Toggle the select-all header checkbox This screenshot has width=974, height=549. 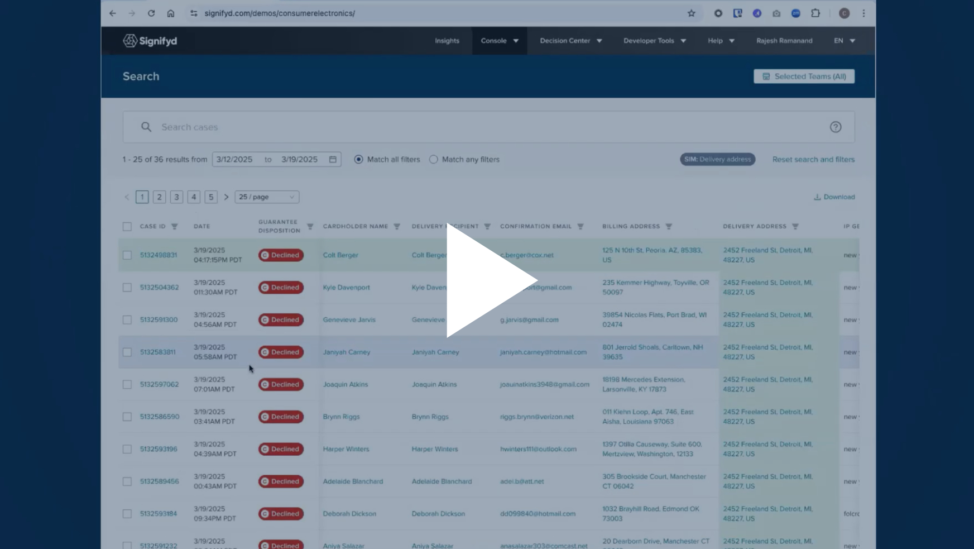tap(127, 227)
